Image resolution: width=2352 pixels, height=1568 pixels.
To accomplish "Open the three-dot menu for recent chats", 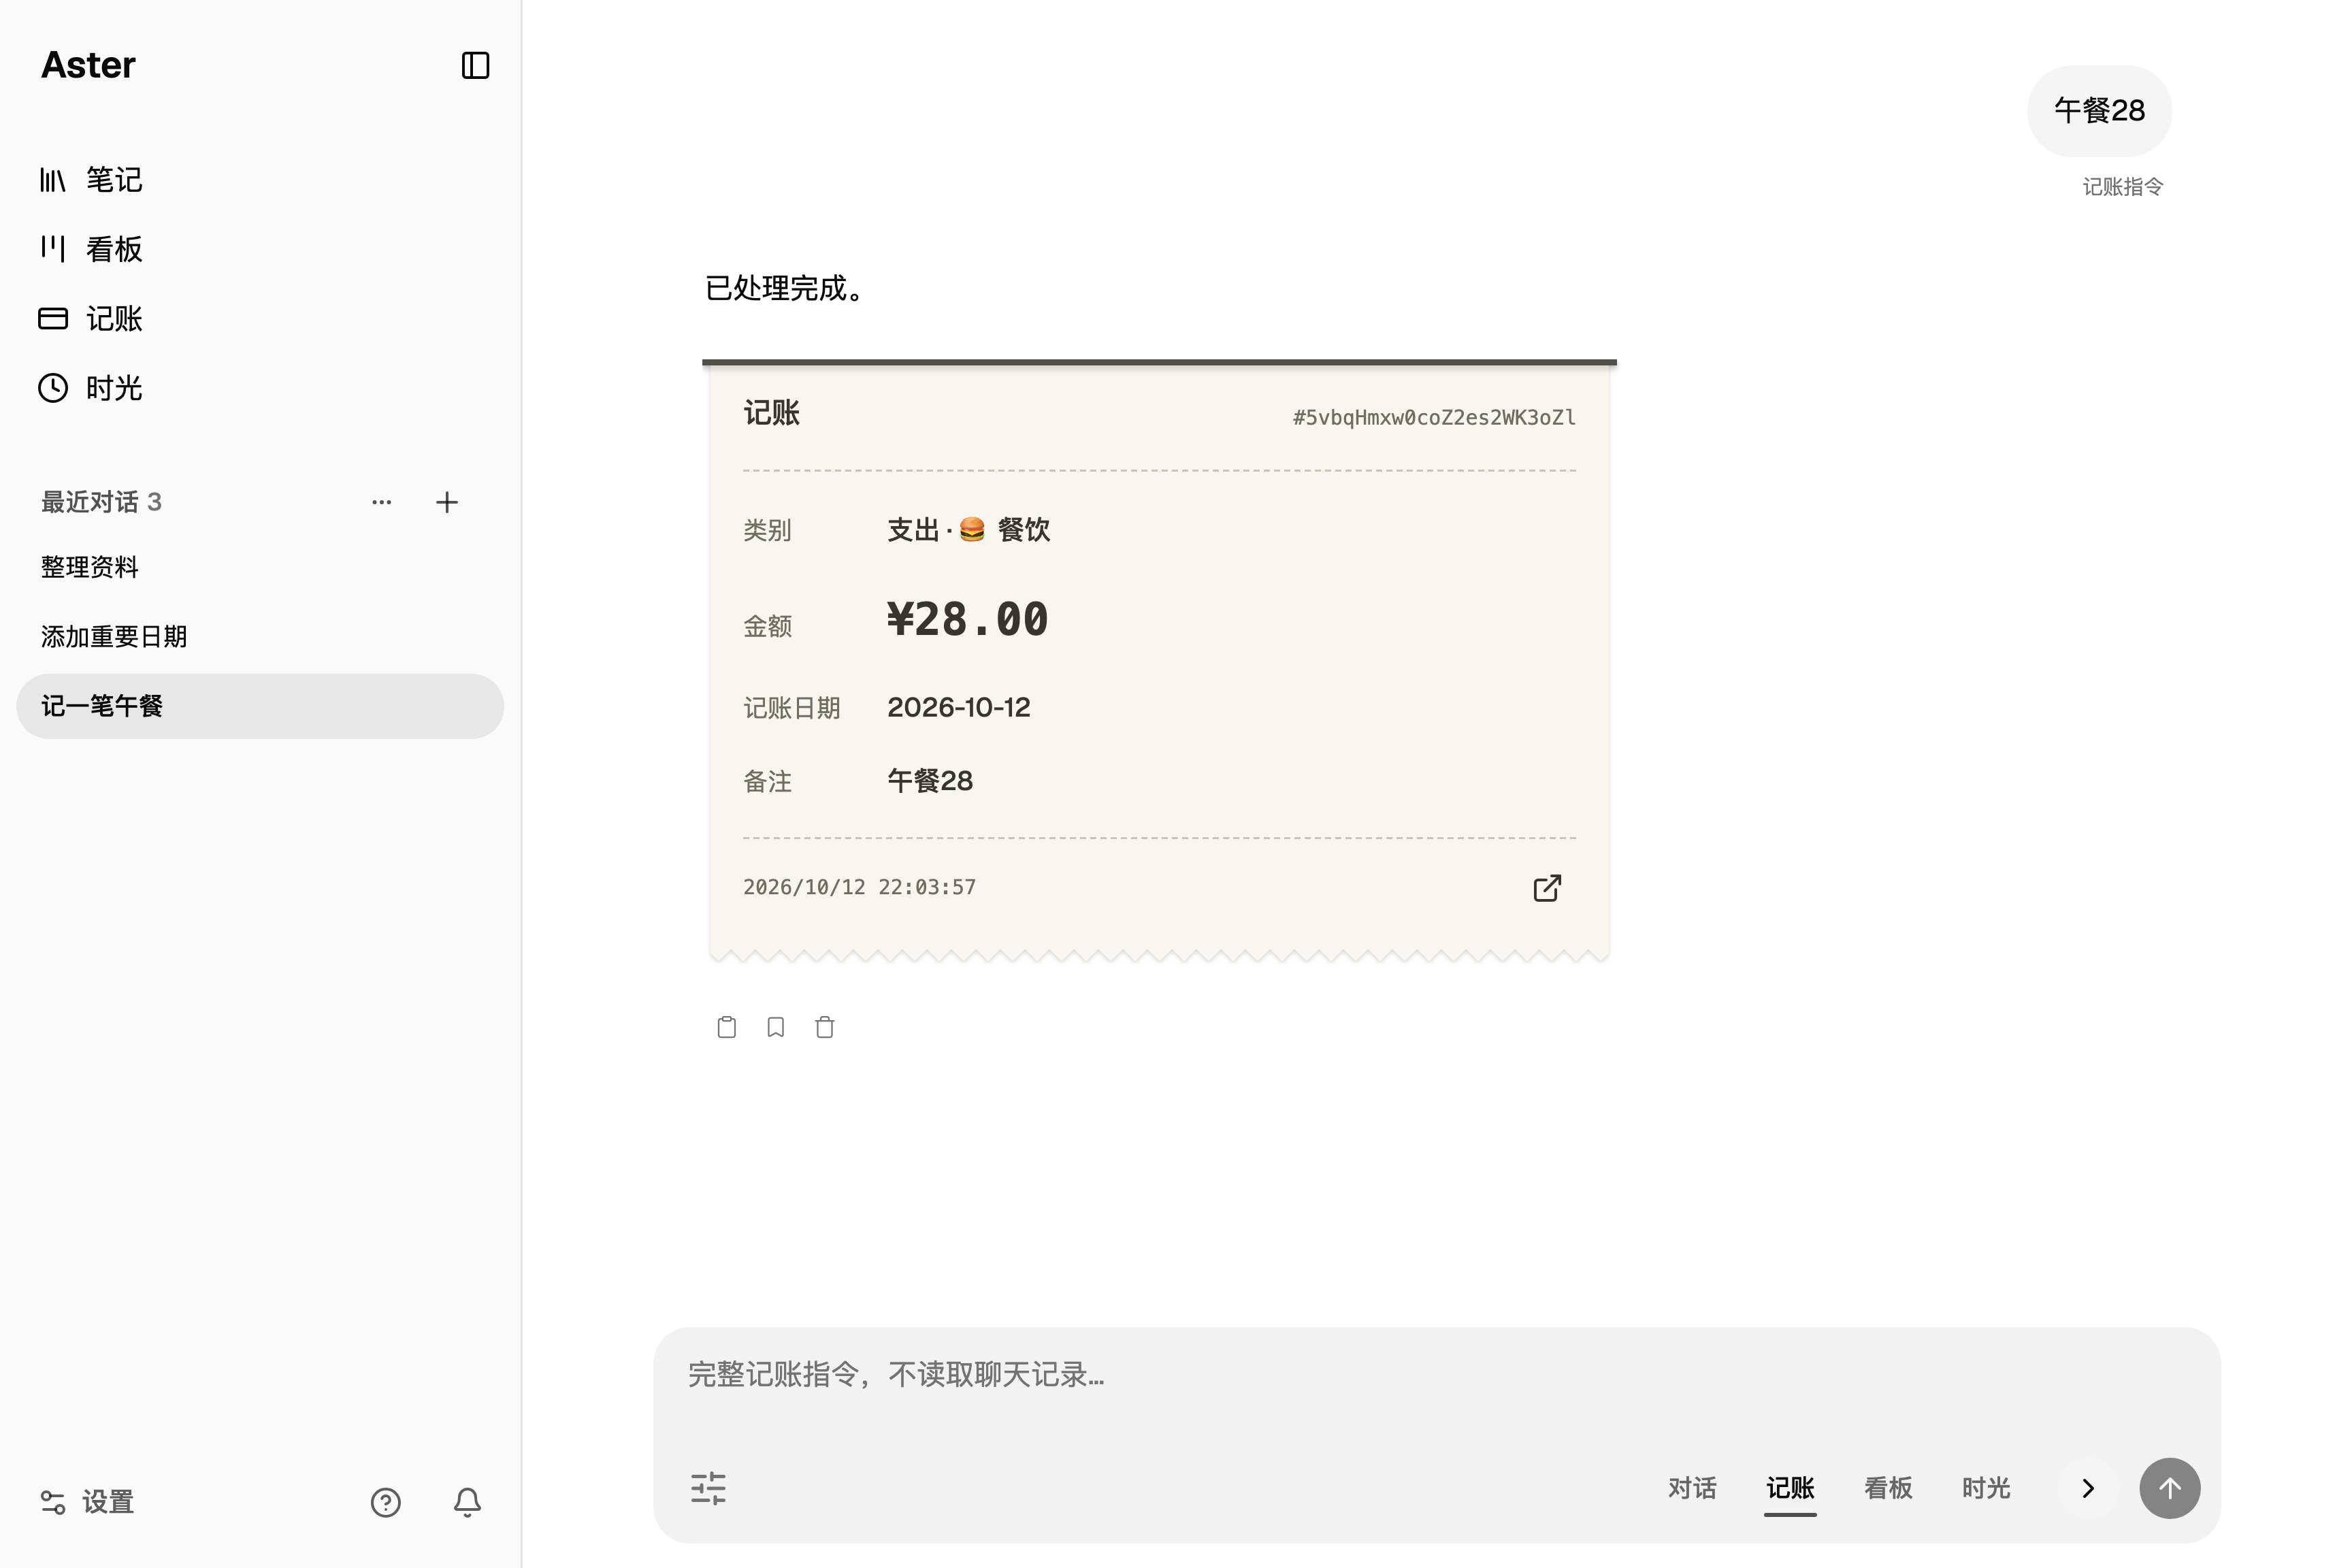I will [381, 502].
